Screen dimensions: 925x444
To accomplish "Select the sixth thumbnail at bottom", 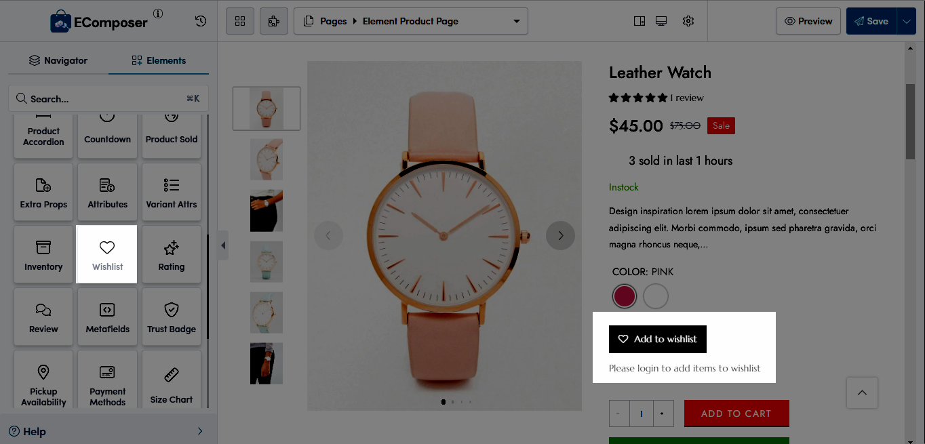I will point(267,363).
